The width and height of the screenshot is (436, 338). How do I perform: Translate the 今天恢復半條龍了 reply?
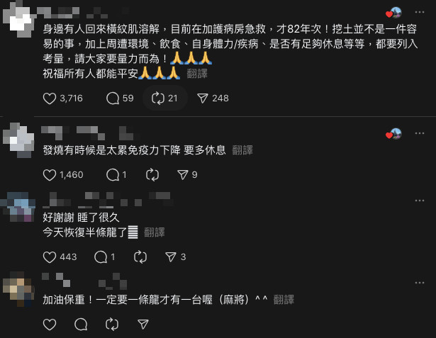[155, 232]
